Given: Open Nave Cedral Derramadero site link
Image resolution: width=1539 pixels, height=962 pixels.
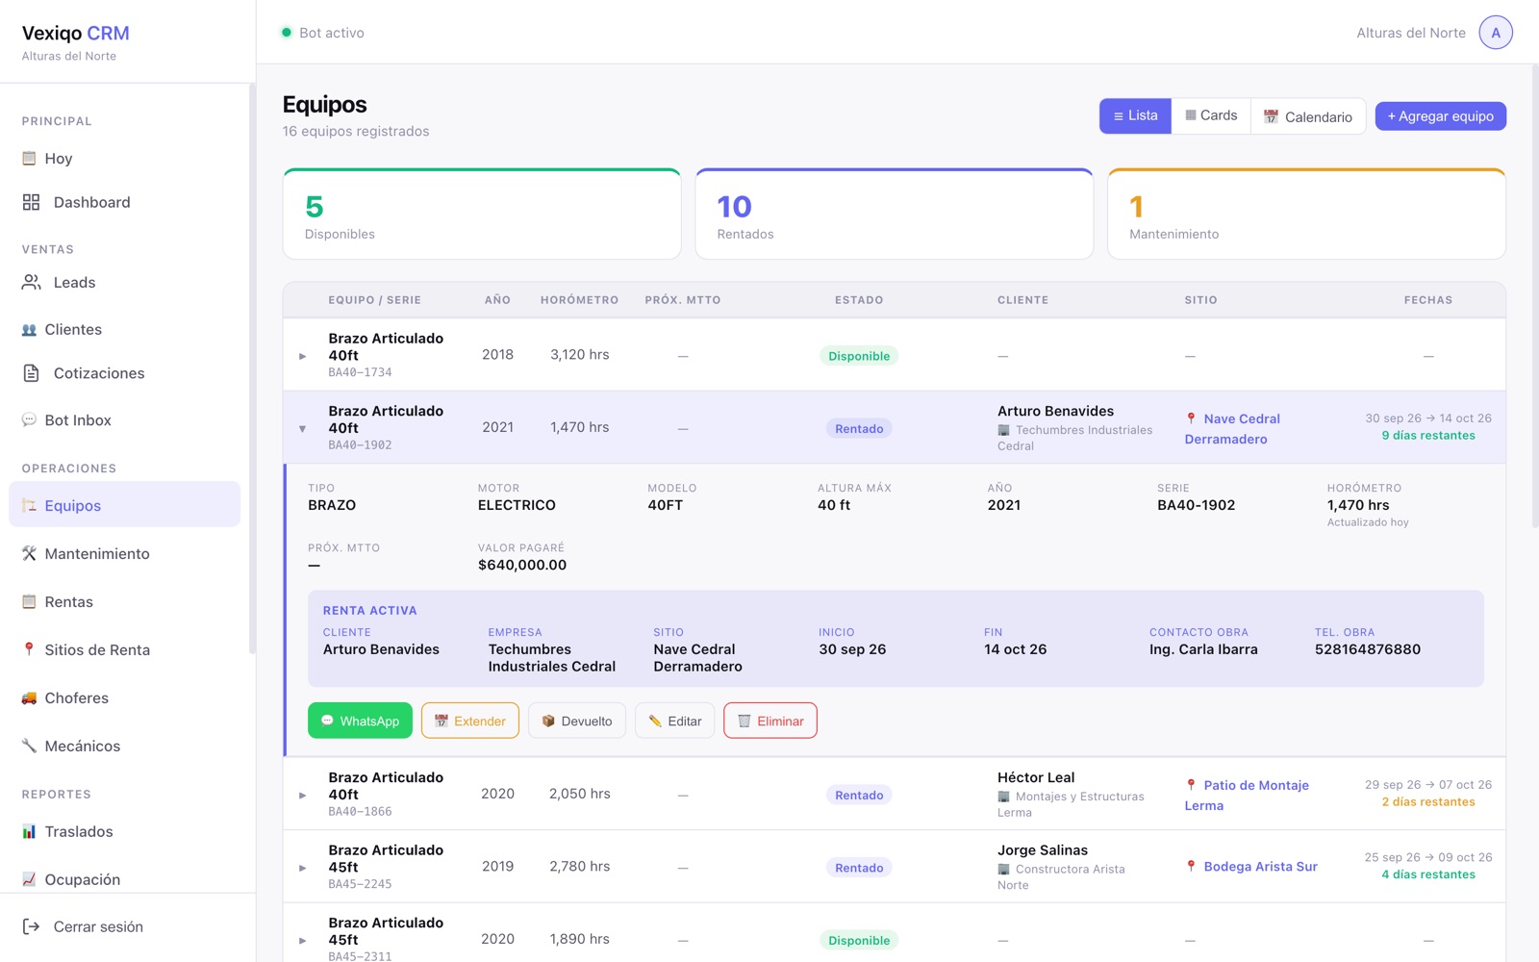Looking at the screenshot, I should click(1232, 429).
